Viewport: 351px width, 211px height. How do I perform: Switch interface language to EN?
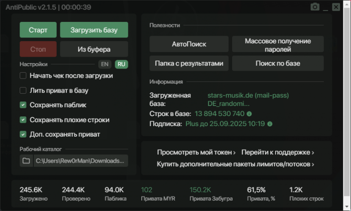[x=105, y=64]
